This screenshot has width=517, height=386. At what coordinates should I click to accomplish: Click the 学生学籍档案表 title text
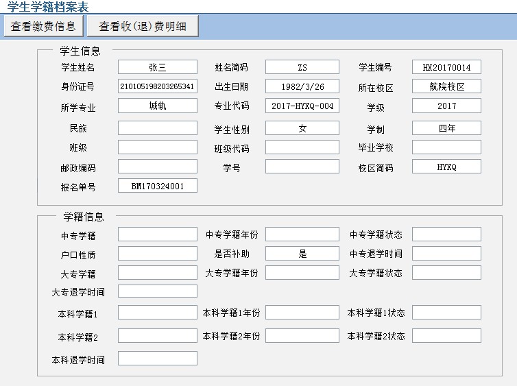click(48, 7)
